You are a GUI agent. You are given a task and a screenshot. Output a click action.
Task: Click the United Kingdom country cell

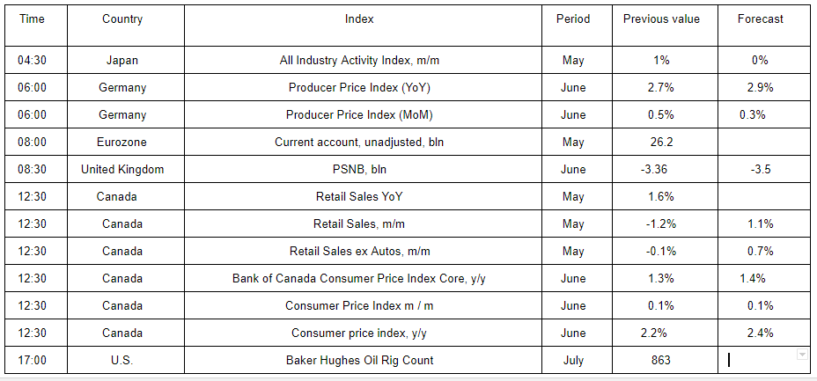(x=122, y=170)
